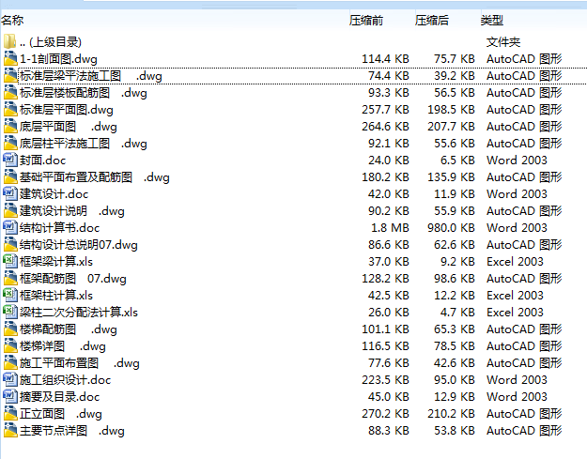The width and height of the screenshot is (587, 459).
Task: Click the icon of 底层平面图 .dwg
Action: 10,126
